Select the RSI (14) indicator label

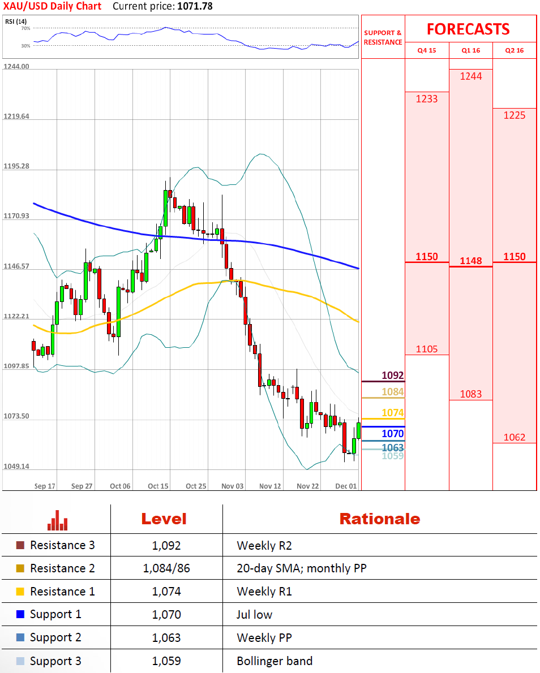[16, 21]
